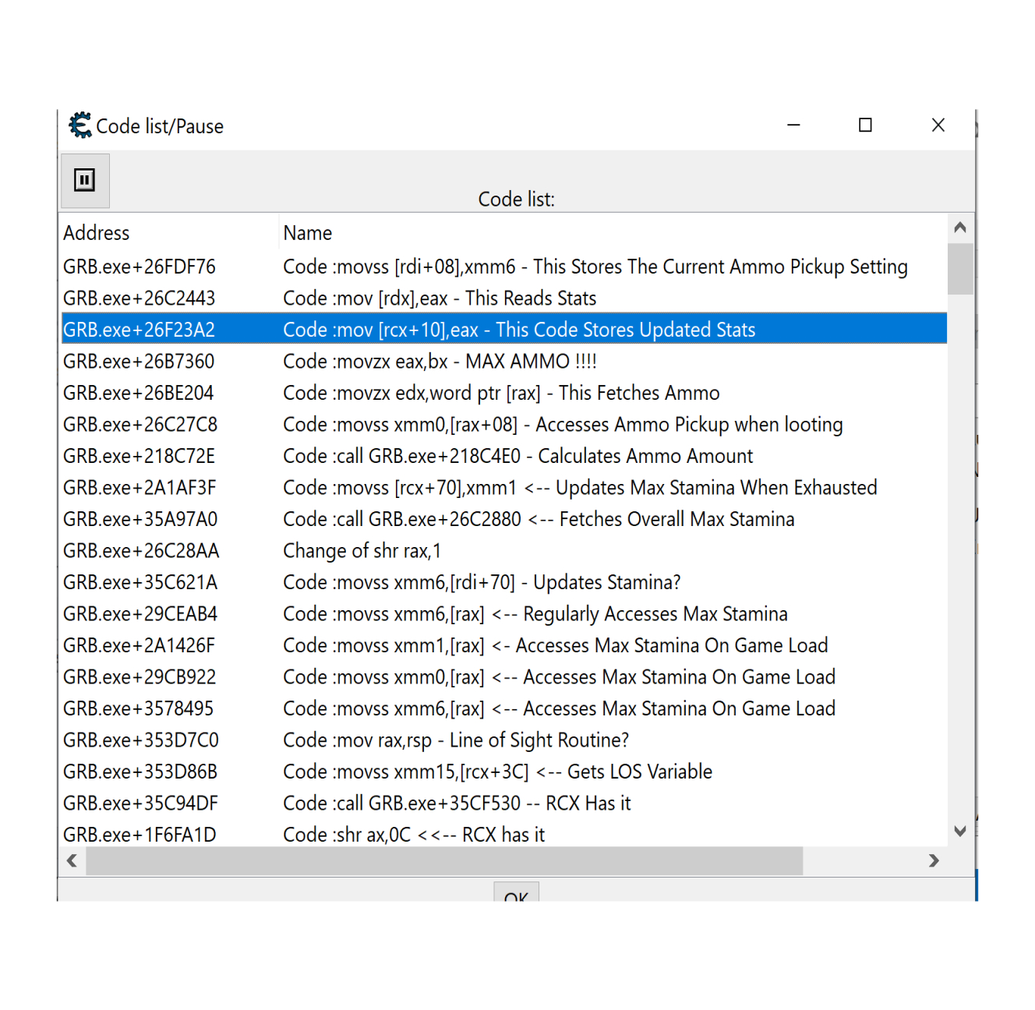Image resolution: width=1035 pixels, height=1010 pixels.
Task: Select the highlighted 'Stores Updated Stats' entry
Action: click(519, 330)
